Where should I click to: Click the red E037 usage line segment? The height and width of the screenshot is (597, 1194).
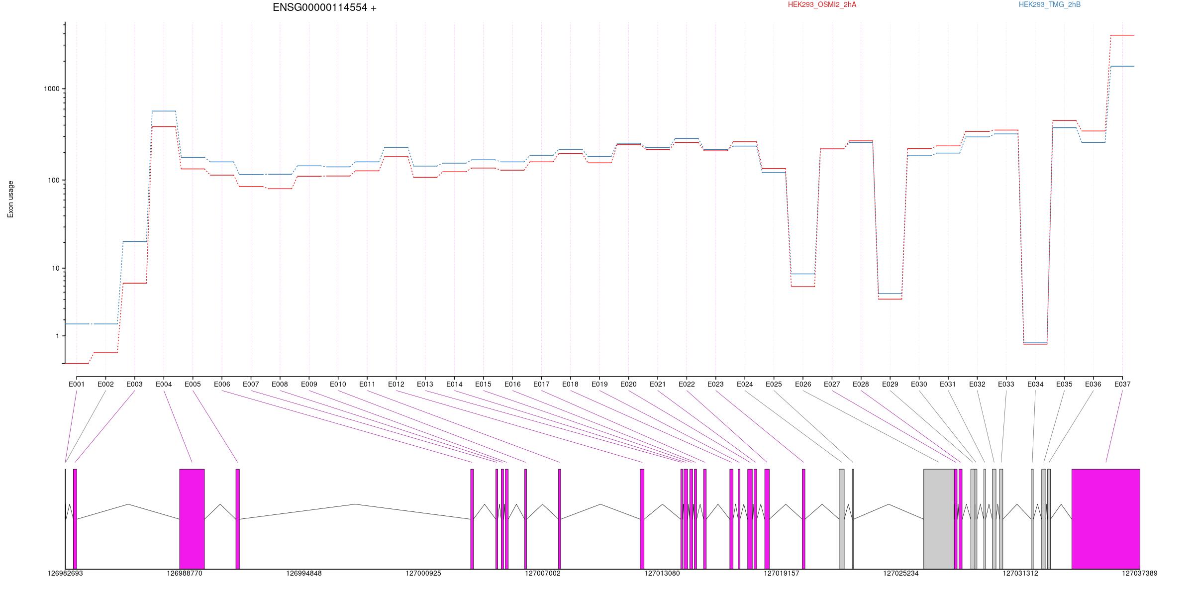click(x=1122, y=35)
